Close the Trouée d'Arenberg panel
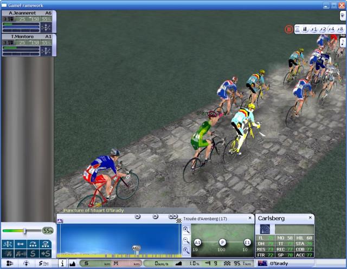 coord(250,218)
